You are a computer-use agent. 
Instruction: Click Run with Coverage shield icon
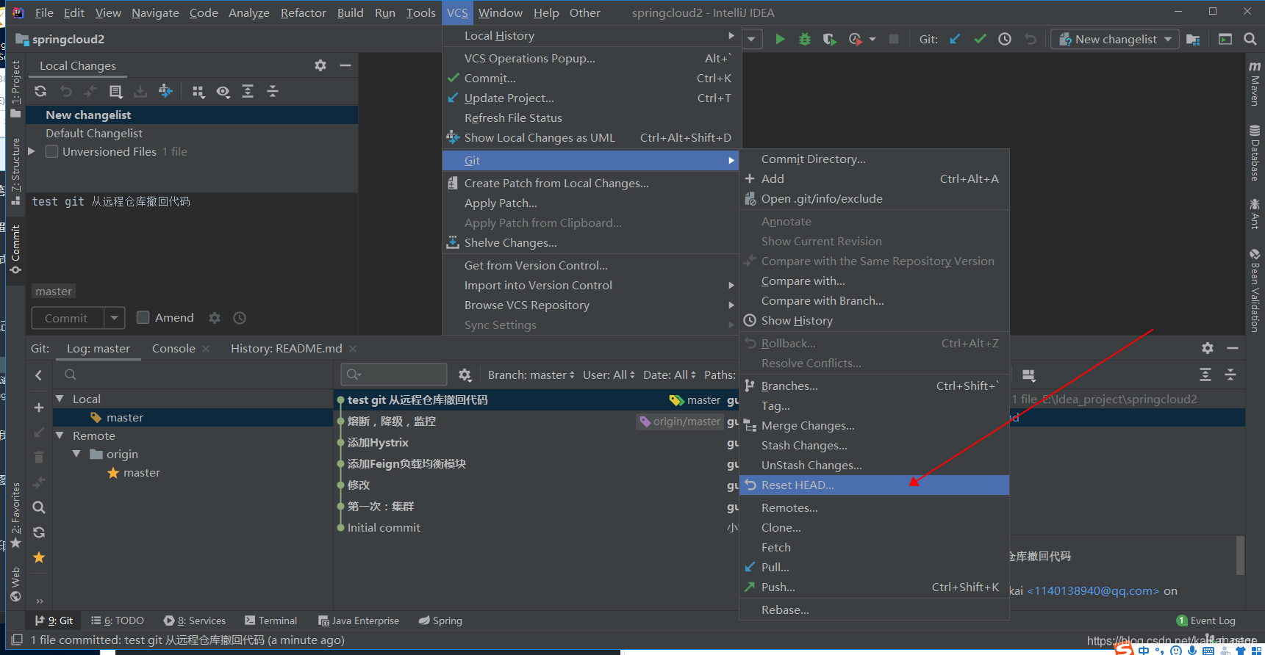[829, 39]
